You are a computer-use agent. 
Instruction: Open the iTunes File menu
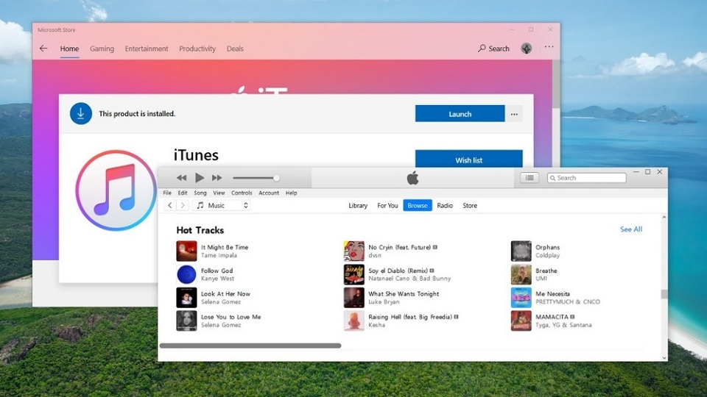pyautogui.click(x=167, y=193)
